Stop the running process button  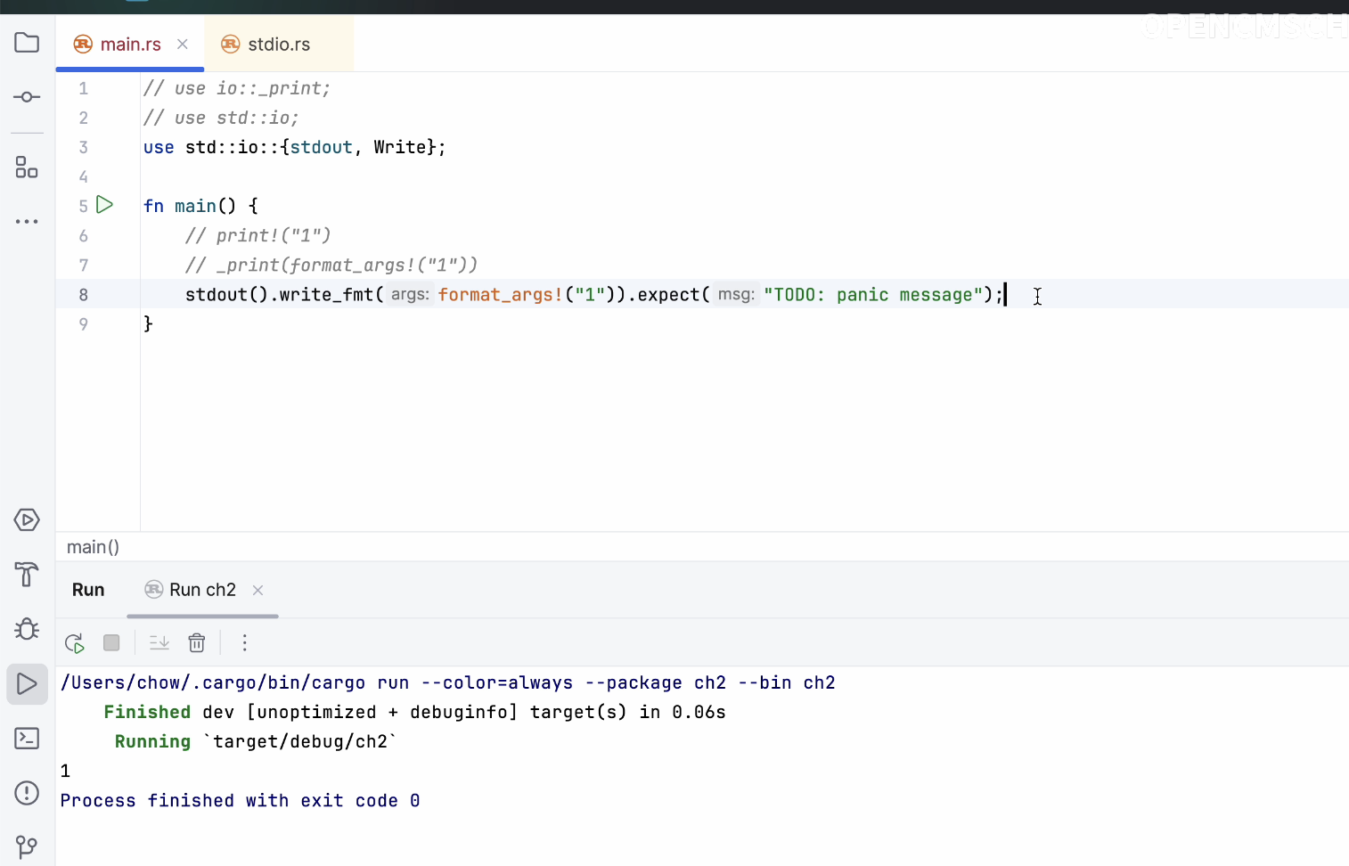[111, 643]
